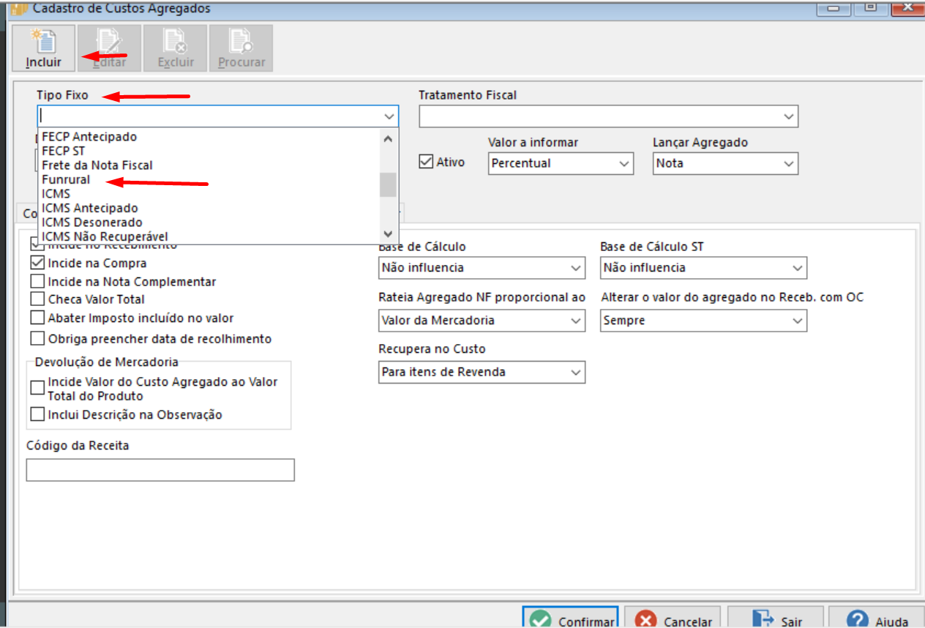
Task: Click the Procurar toolbar button
Action: click(241, 48)
